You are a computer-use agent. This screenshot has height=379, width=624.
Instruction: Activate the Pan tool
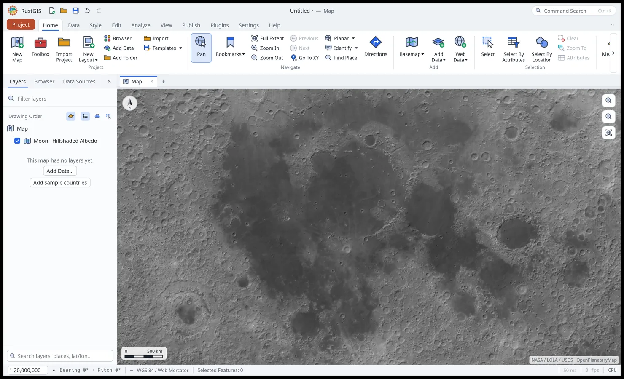pos(201,48)
